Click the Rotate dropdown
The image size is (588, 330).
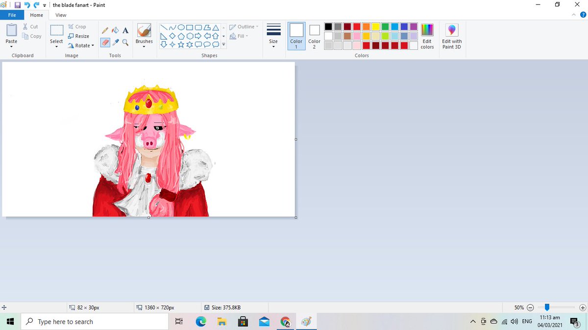[81, 45]
